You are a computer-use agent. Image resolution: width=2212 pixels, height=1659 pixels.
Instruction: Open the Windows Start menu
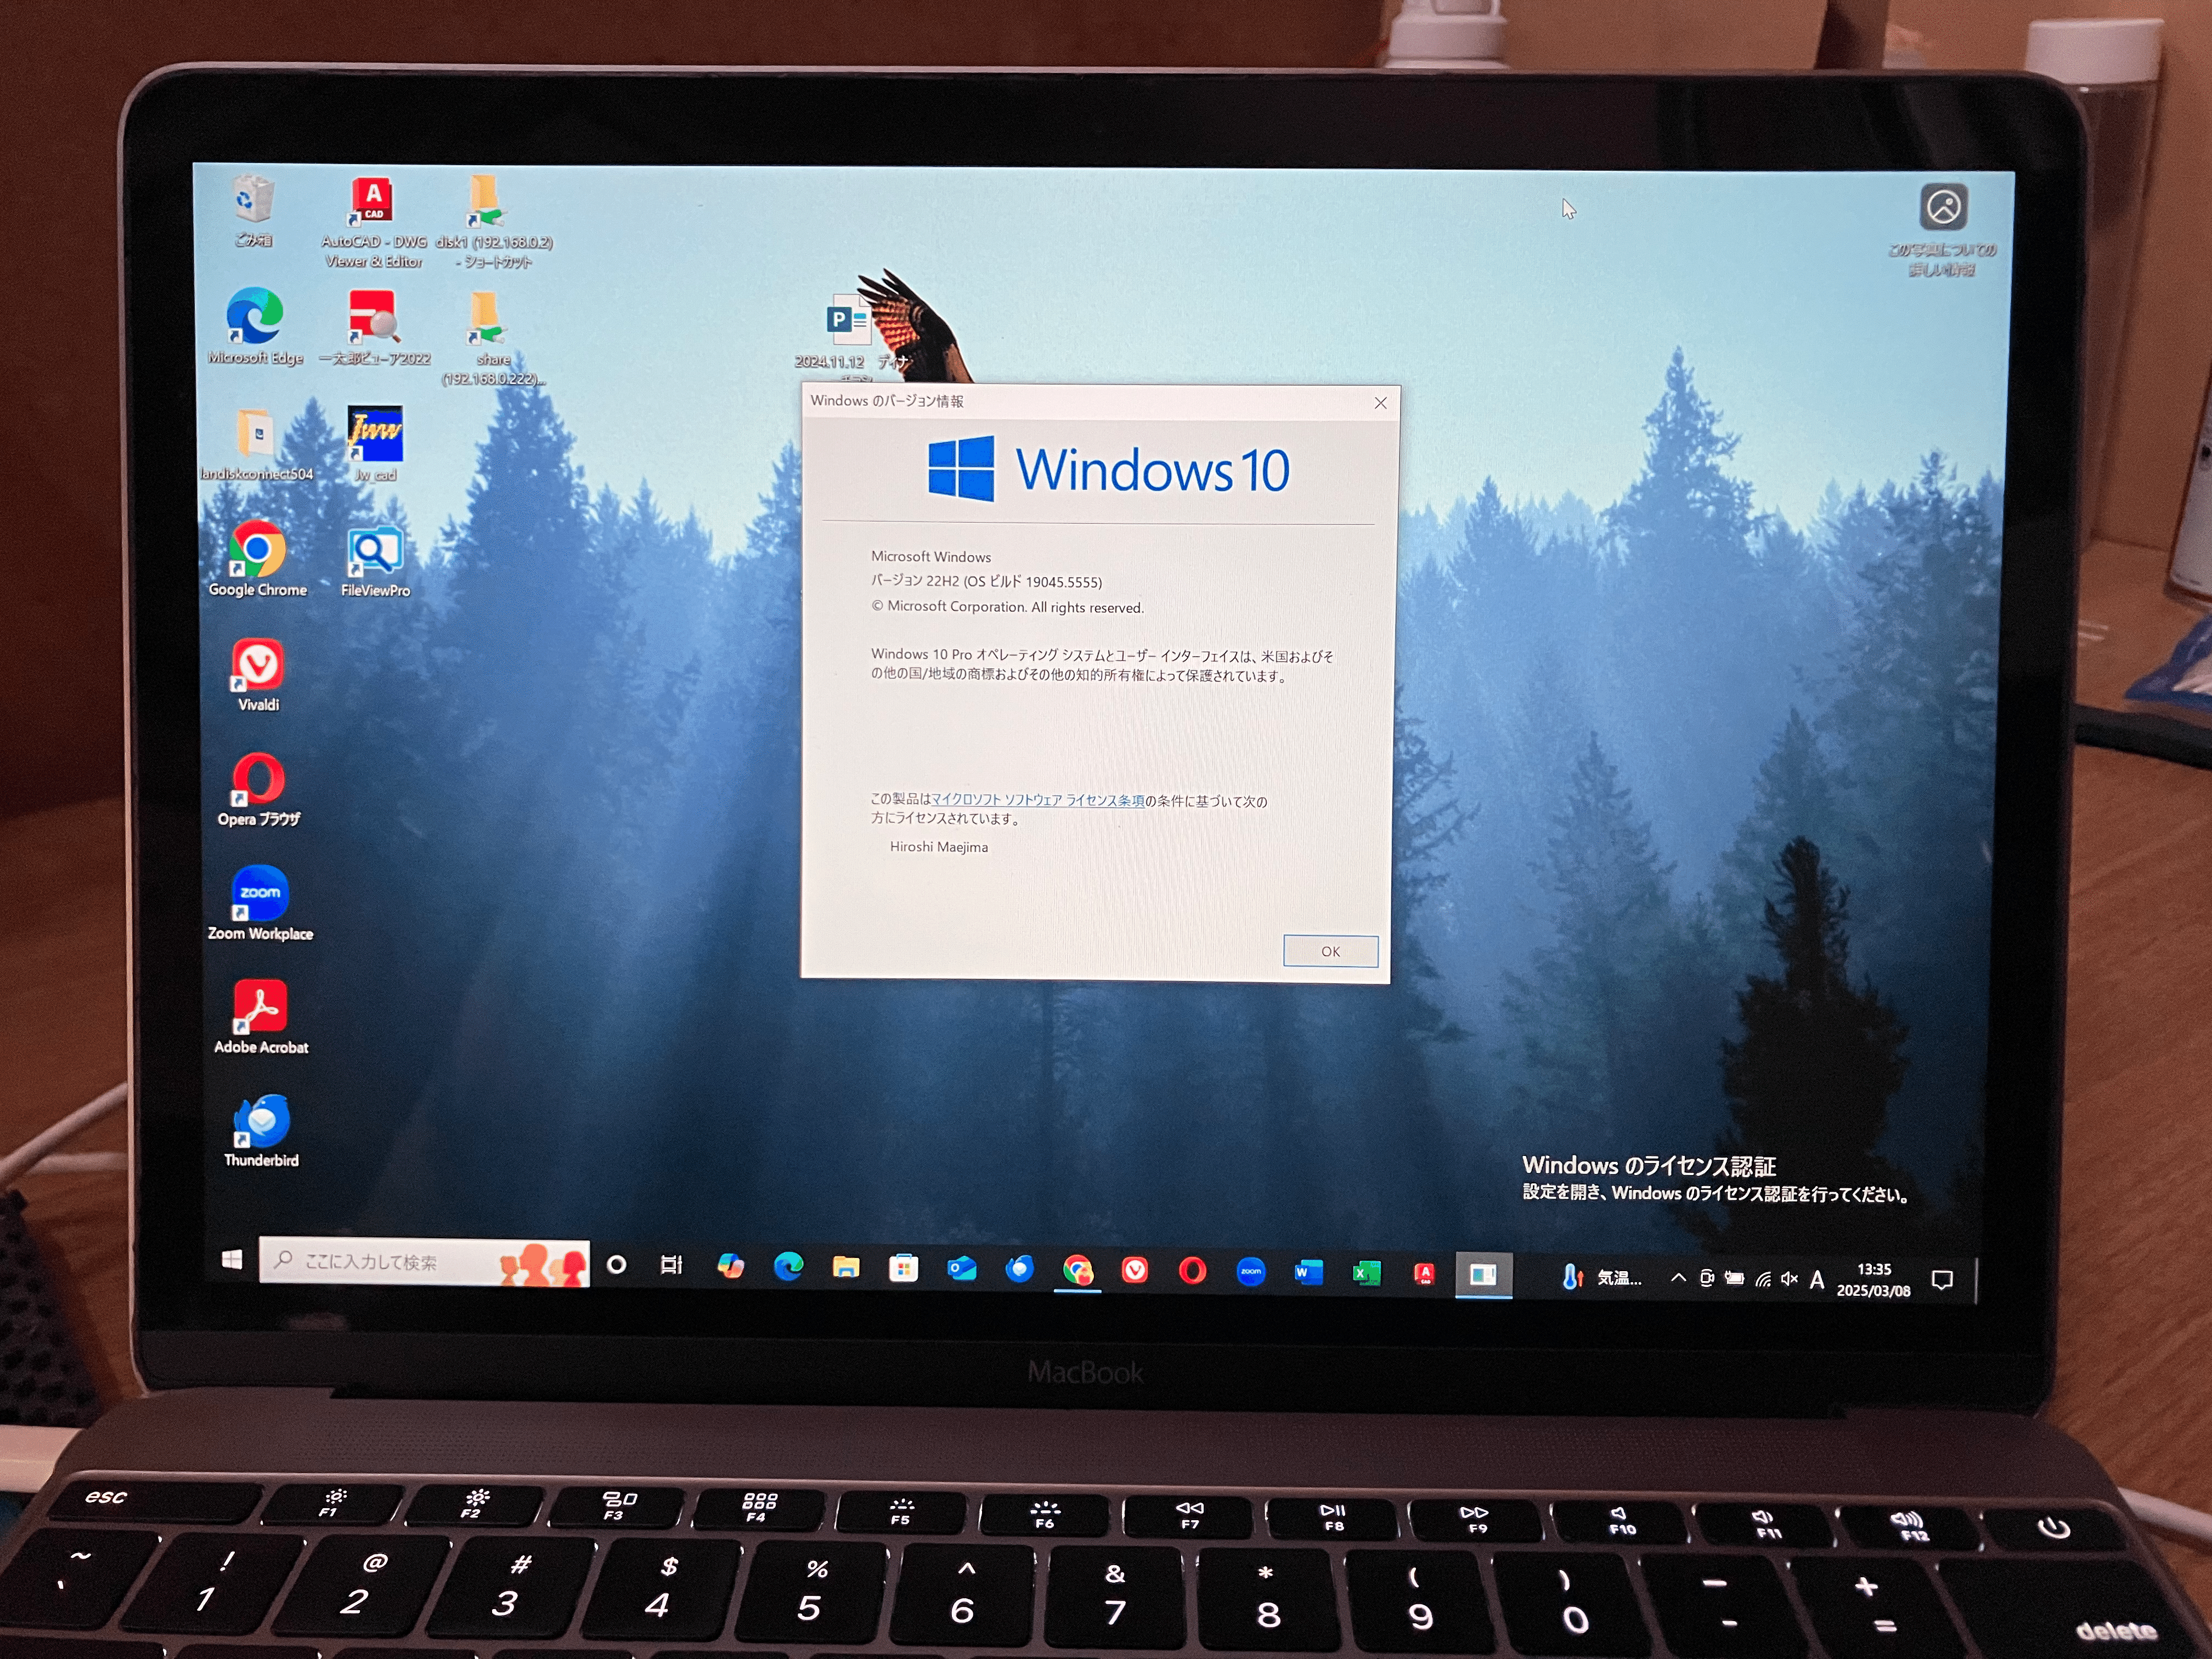tap(231, 1260)
